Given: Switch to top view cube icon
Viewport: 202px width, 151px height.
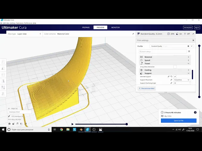Looking at the screenshot, I should pos(17,124).
